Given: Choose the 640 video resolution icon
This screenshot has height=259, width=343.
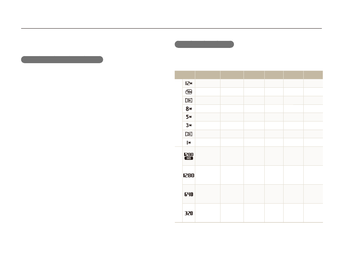Looking at the screenshot, I should [189, 194].
